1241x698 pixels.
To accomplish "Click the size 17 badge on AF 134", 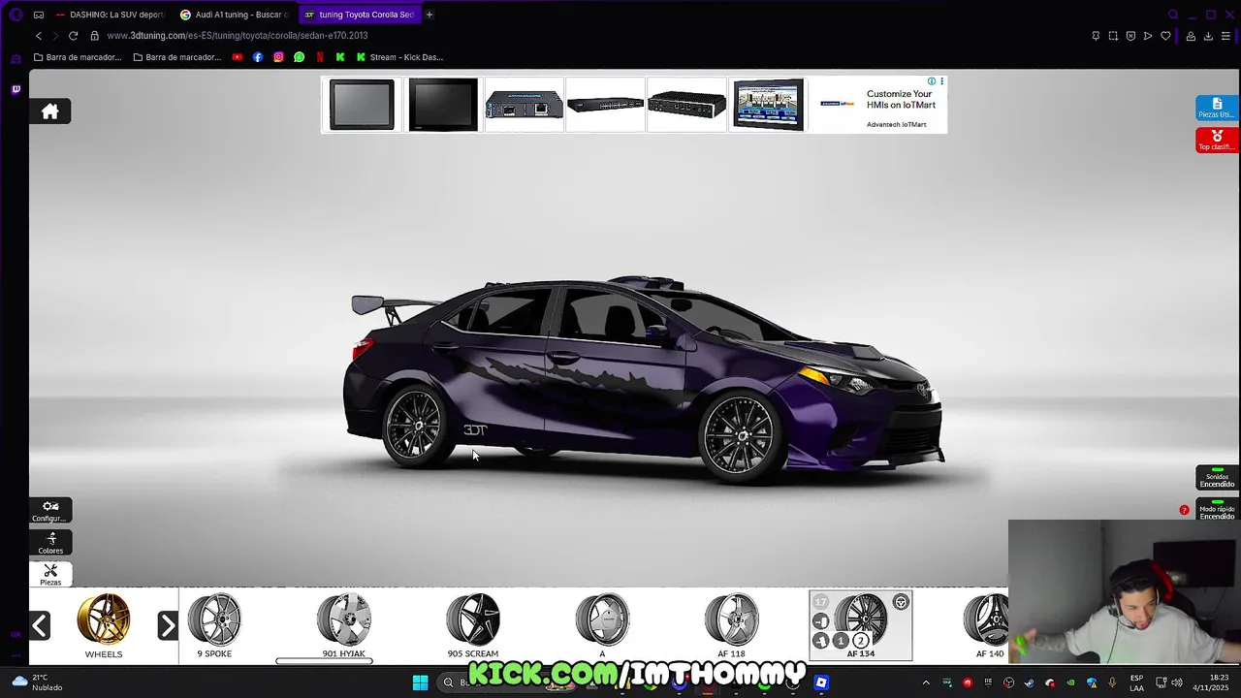I will click(x=821, y=602).
